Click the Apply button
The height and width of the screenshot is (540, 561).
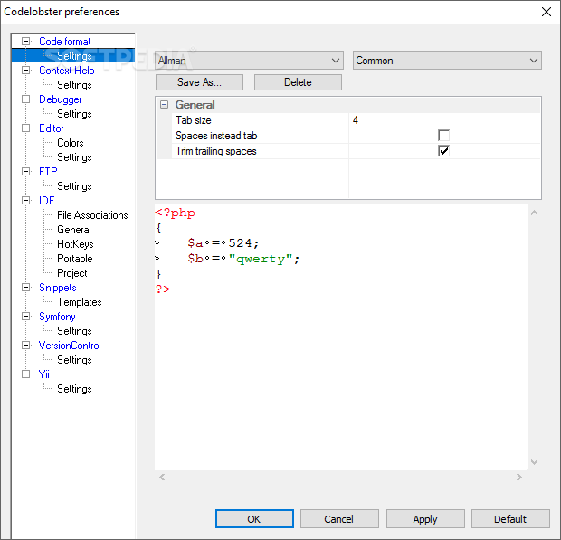425,519
